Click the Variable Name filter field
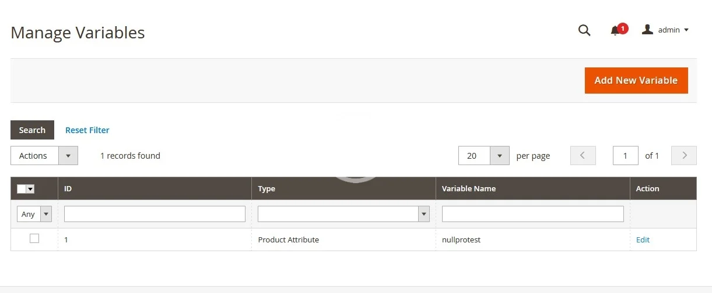712x293 pixels. point(532,214)
